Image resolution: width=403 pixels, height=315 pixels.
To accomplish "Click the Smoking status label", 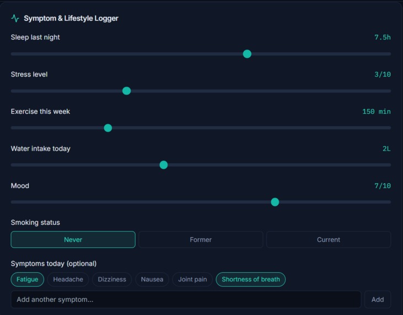I will 35,223.
